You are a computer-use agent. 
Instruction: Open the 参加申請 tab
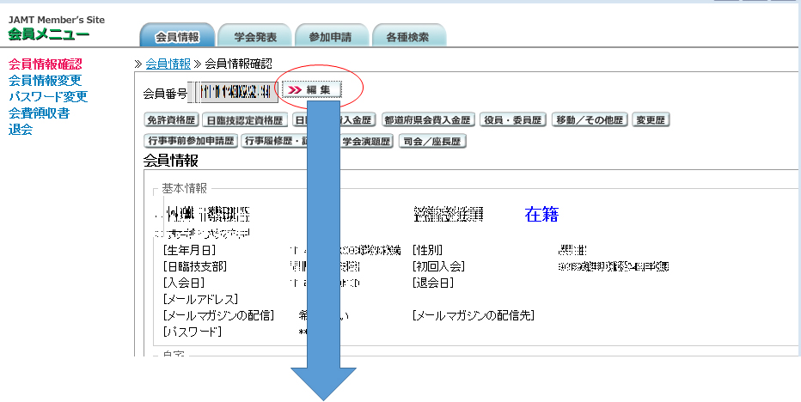(331, 37)
